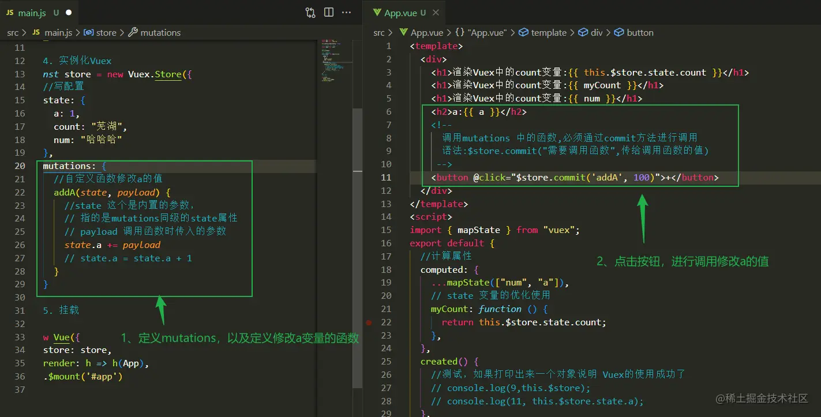821x417 pixels.
Task: Click 'computed: {' on line 18
Action: [x=449, y=269]
